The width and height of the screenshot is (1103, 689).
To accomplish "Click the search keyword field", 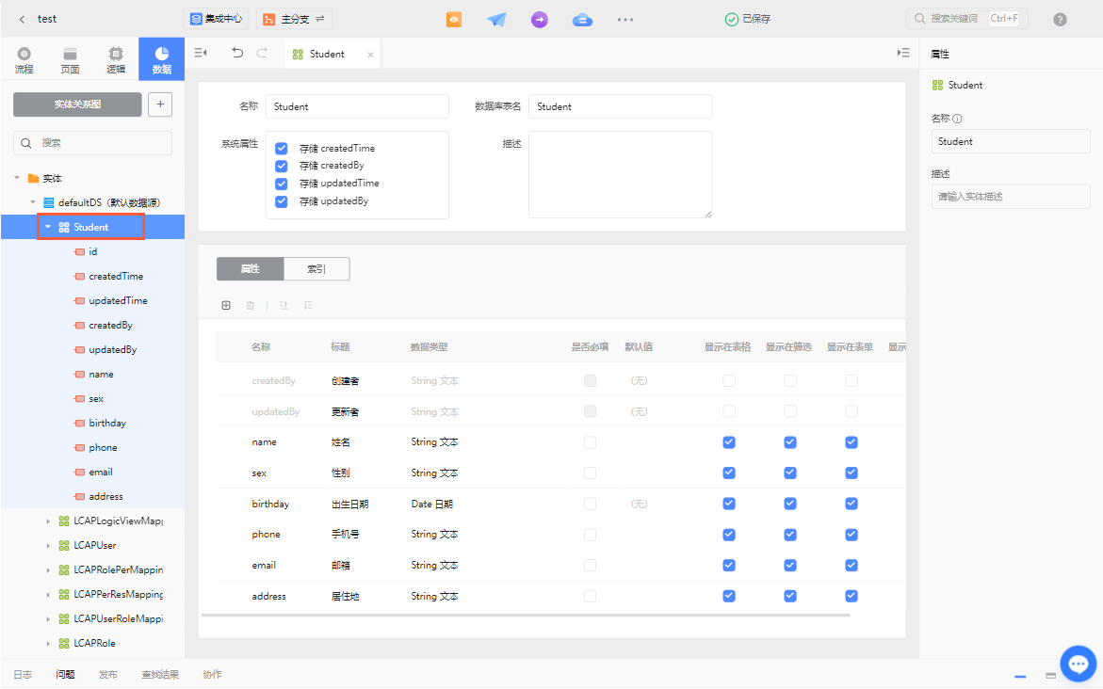I will coord(967,19).
